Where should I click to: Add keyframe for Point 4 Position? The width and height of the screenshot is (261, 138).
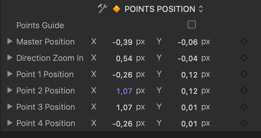pyautogui.click(x=244, y=123)
